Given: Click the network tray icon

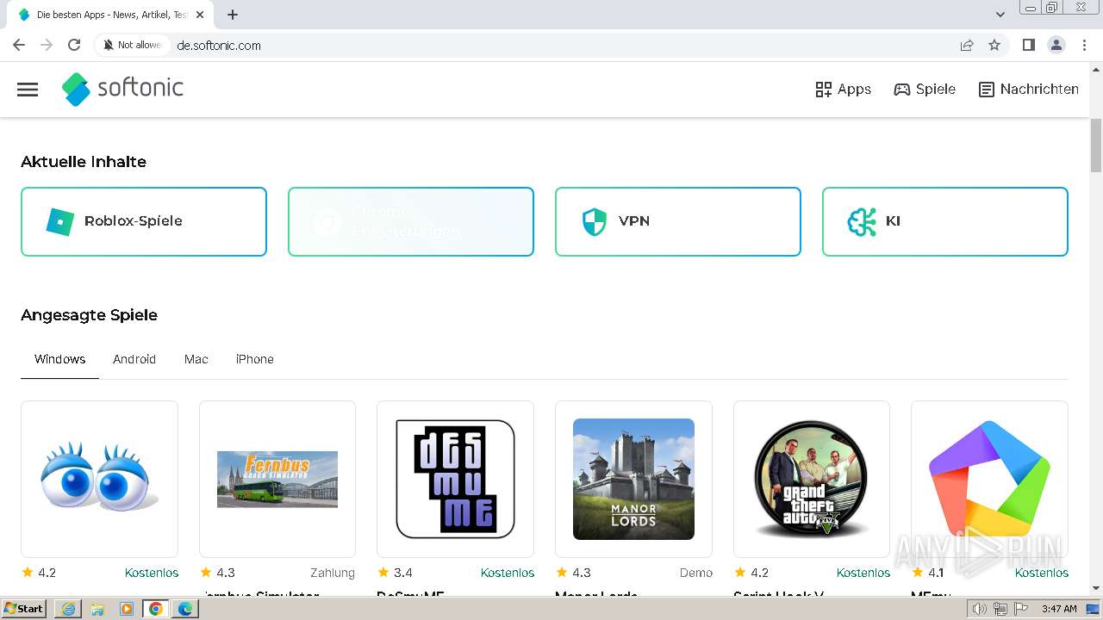Looking at the screenshot, I should pos(1000,609).
